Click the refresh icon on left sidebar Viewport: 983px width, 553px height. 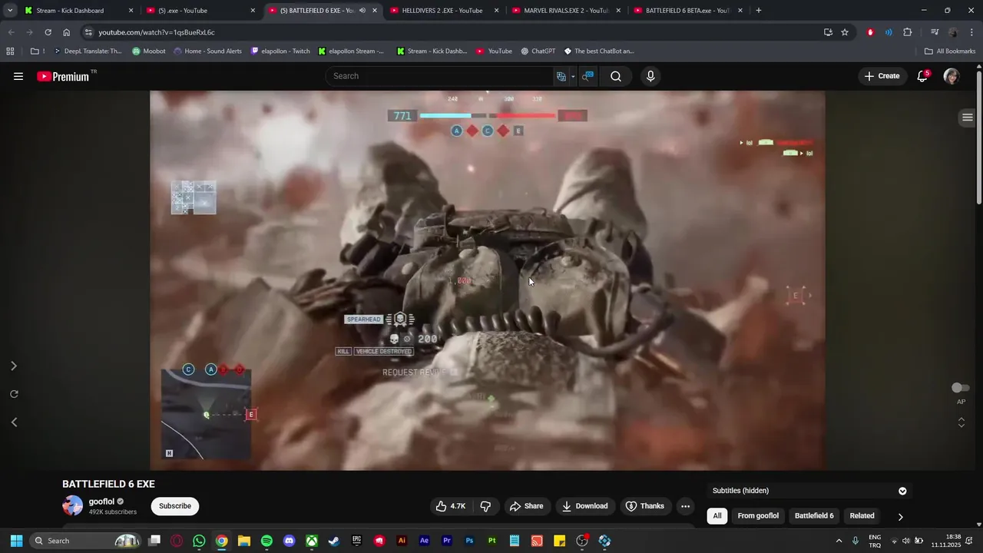click(x=14, y=394)
